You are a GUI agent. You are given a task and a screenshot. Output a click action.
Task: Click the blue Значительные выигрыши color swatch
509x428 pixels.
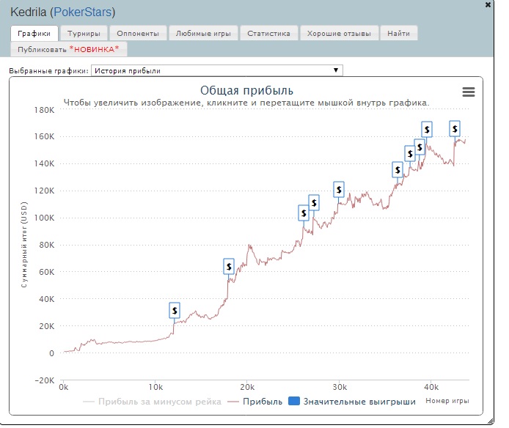tap(294, 402)
